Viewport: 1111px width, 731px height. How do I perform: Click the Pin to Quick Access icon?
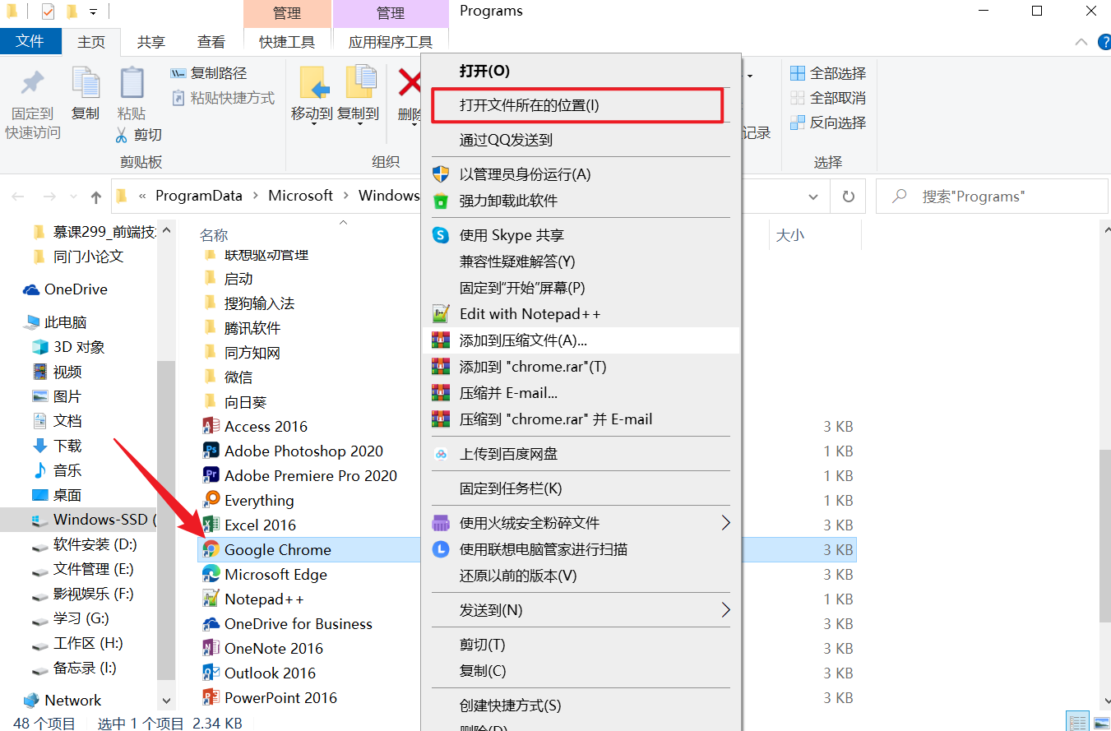coord(33,83)
